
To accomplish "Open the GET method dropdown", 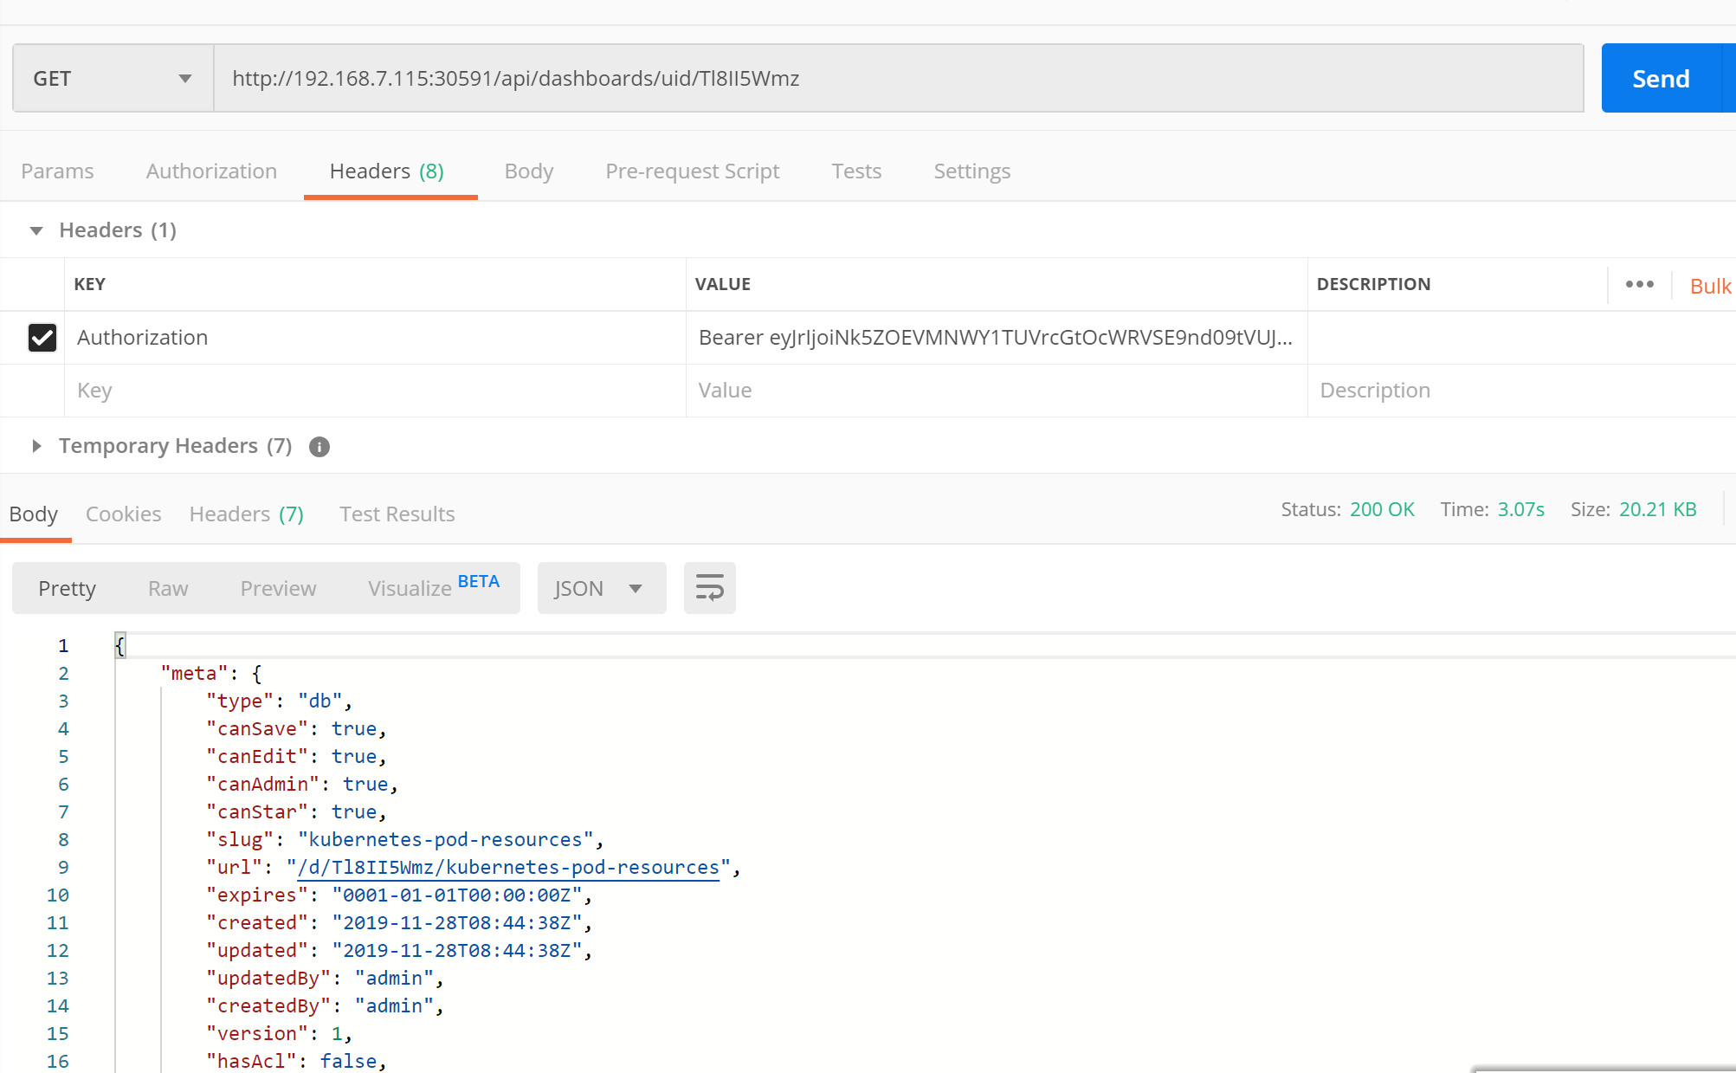I will (x=113, y=79).
